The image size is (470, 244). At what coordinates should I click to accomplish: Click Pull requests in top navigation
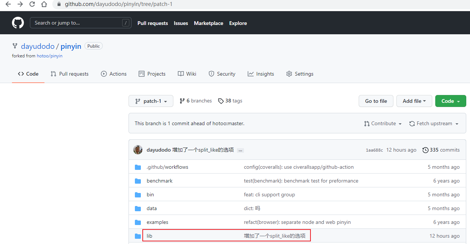153,23
